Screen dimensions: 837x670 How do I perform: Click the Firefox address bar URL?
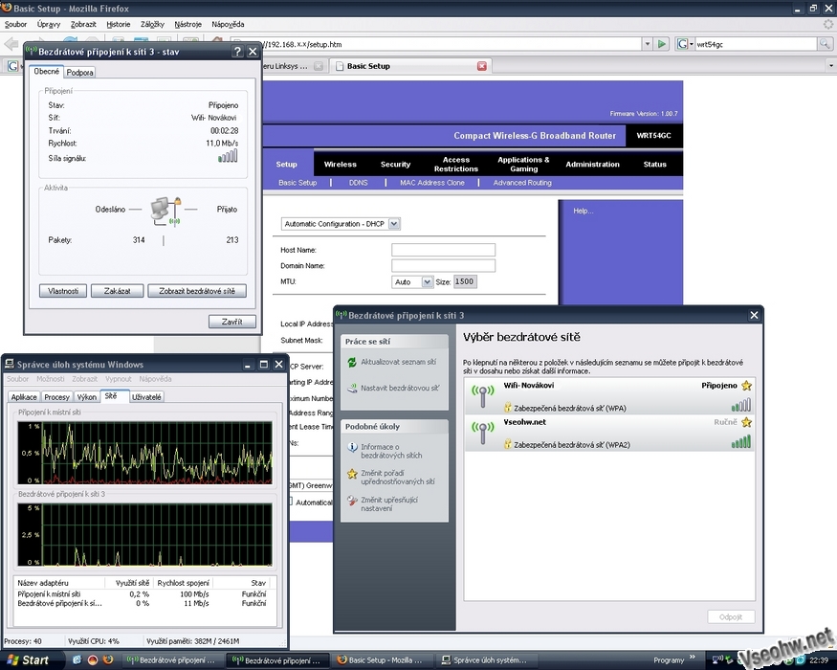435,44
